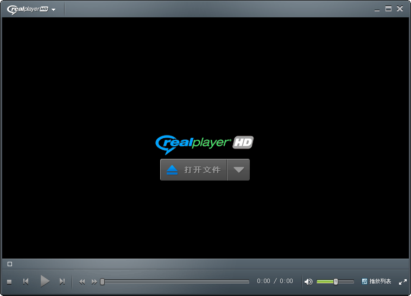Click the blue eject icon on 打开文件

[172, 170]
